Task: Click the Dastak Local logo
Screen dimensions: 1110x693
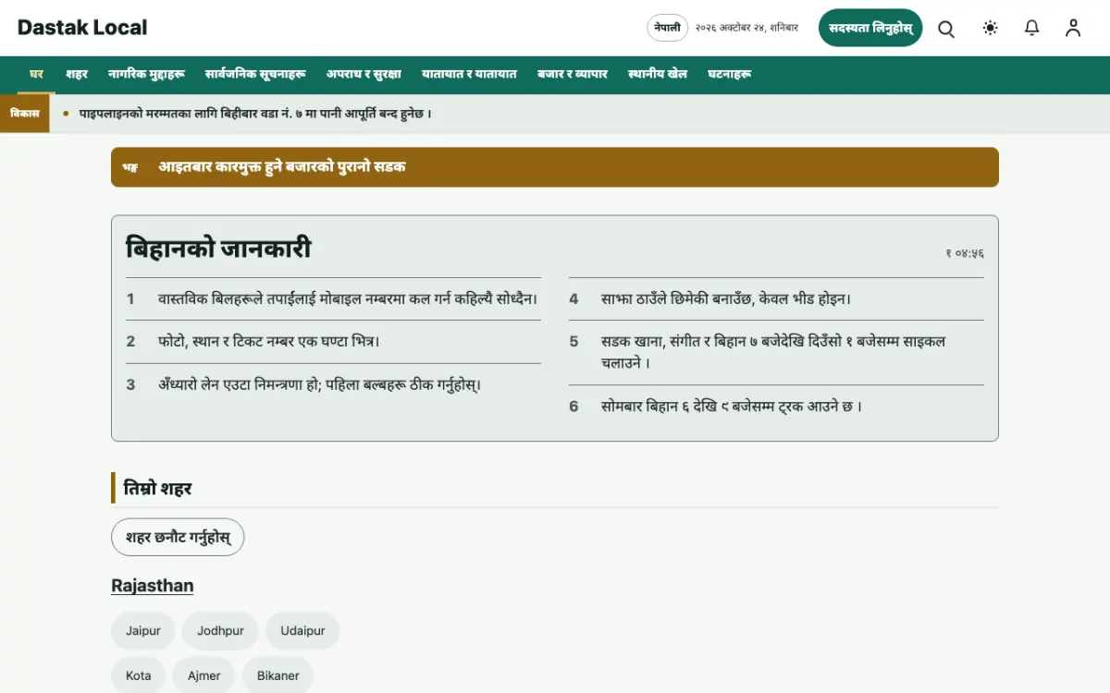Action: [x=82, y=28]
